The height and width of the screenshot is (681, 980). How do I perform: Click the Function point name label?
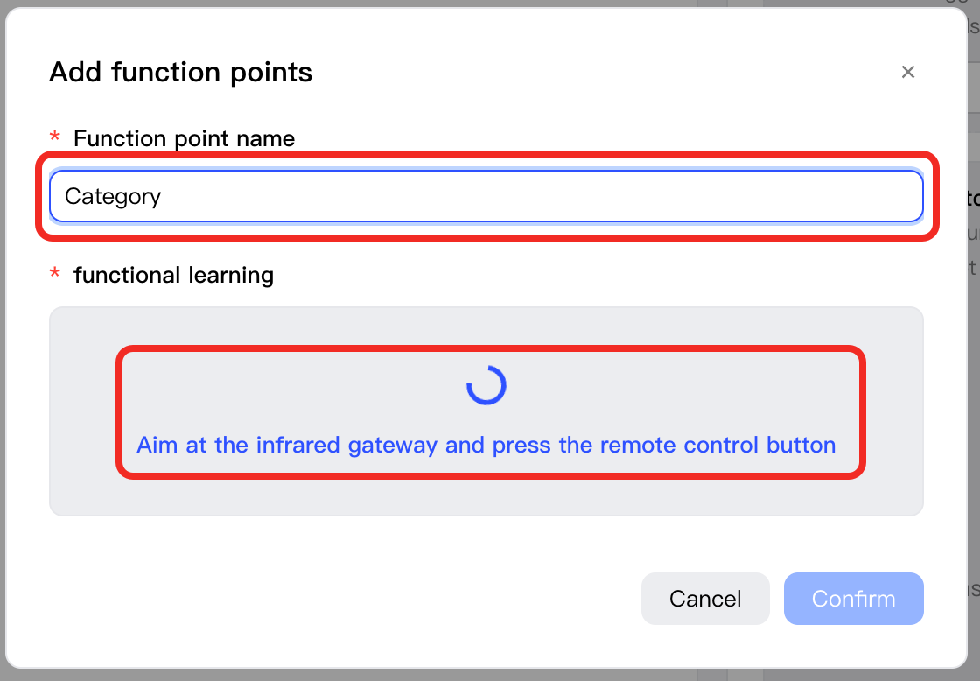[x=184, y=138]
